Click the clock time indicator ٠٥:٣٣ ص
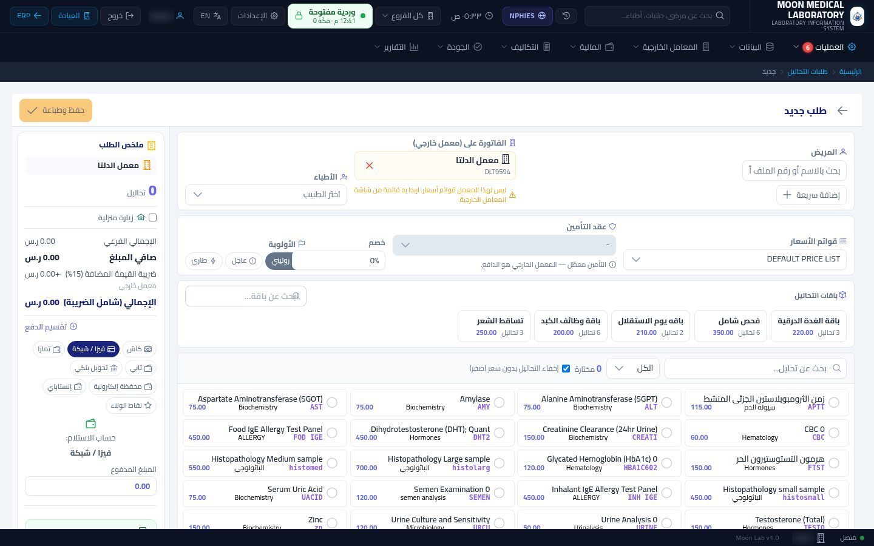874x546 pixels. (x=472, y=16)
